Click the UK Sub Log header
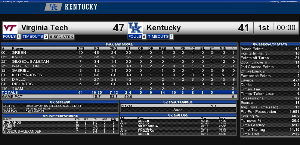Screen dimensions: 300x145 [178, 115]
